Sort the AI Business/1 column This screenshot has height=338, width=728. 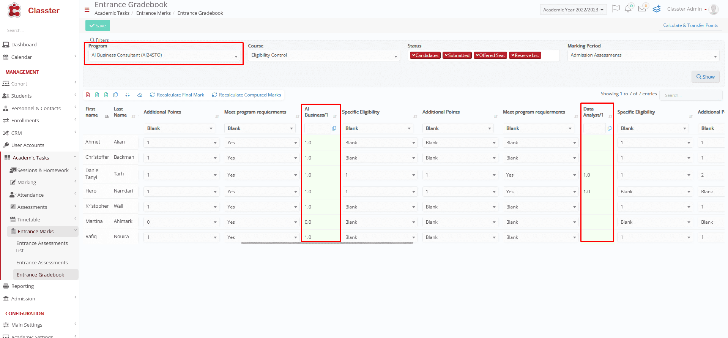335,116
